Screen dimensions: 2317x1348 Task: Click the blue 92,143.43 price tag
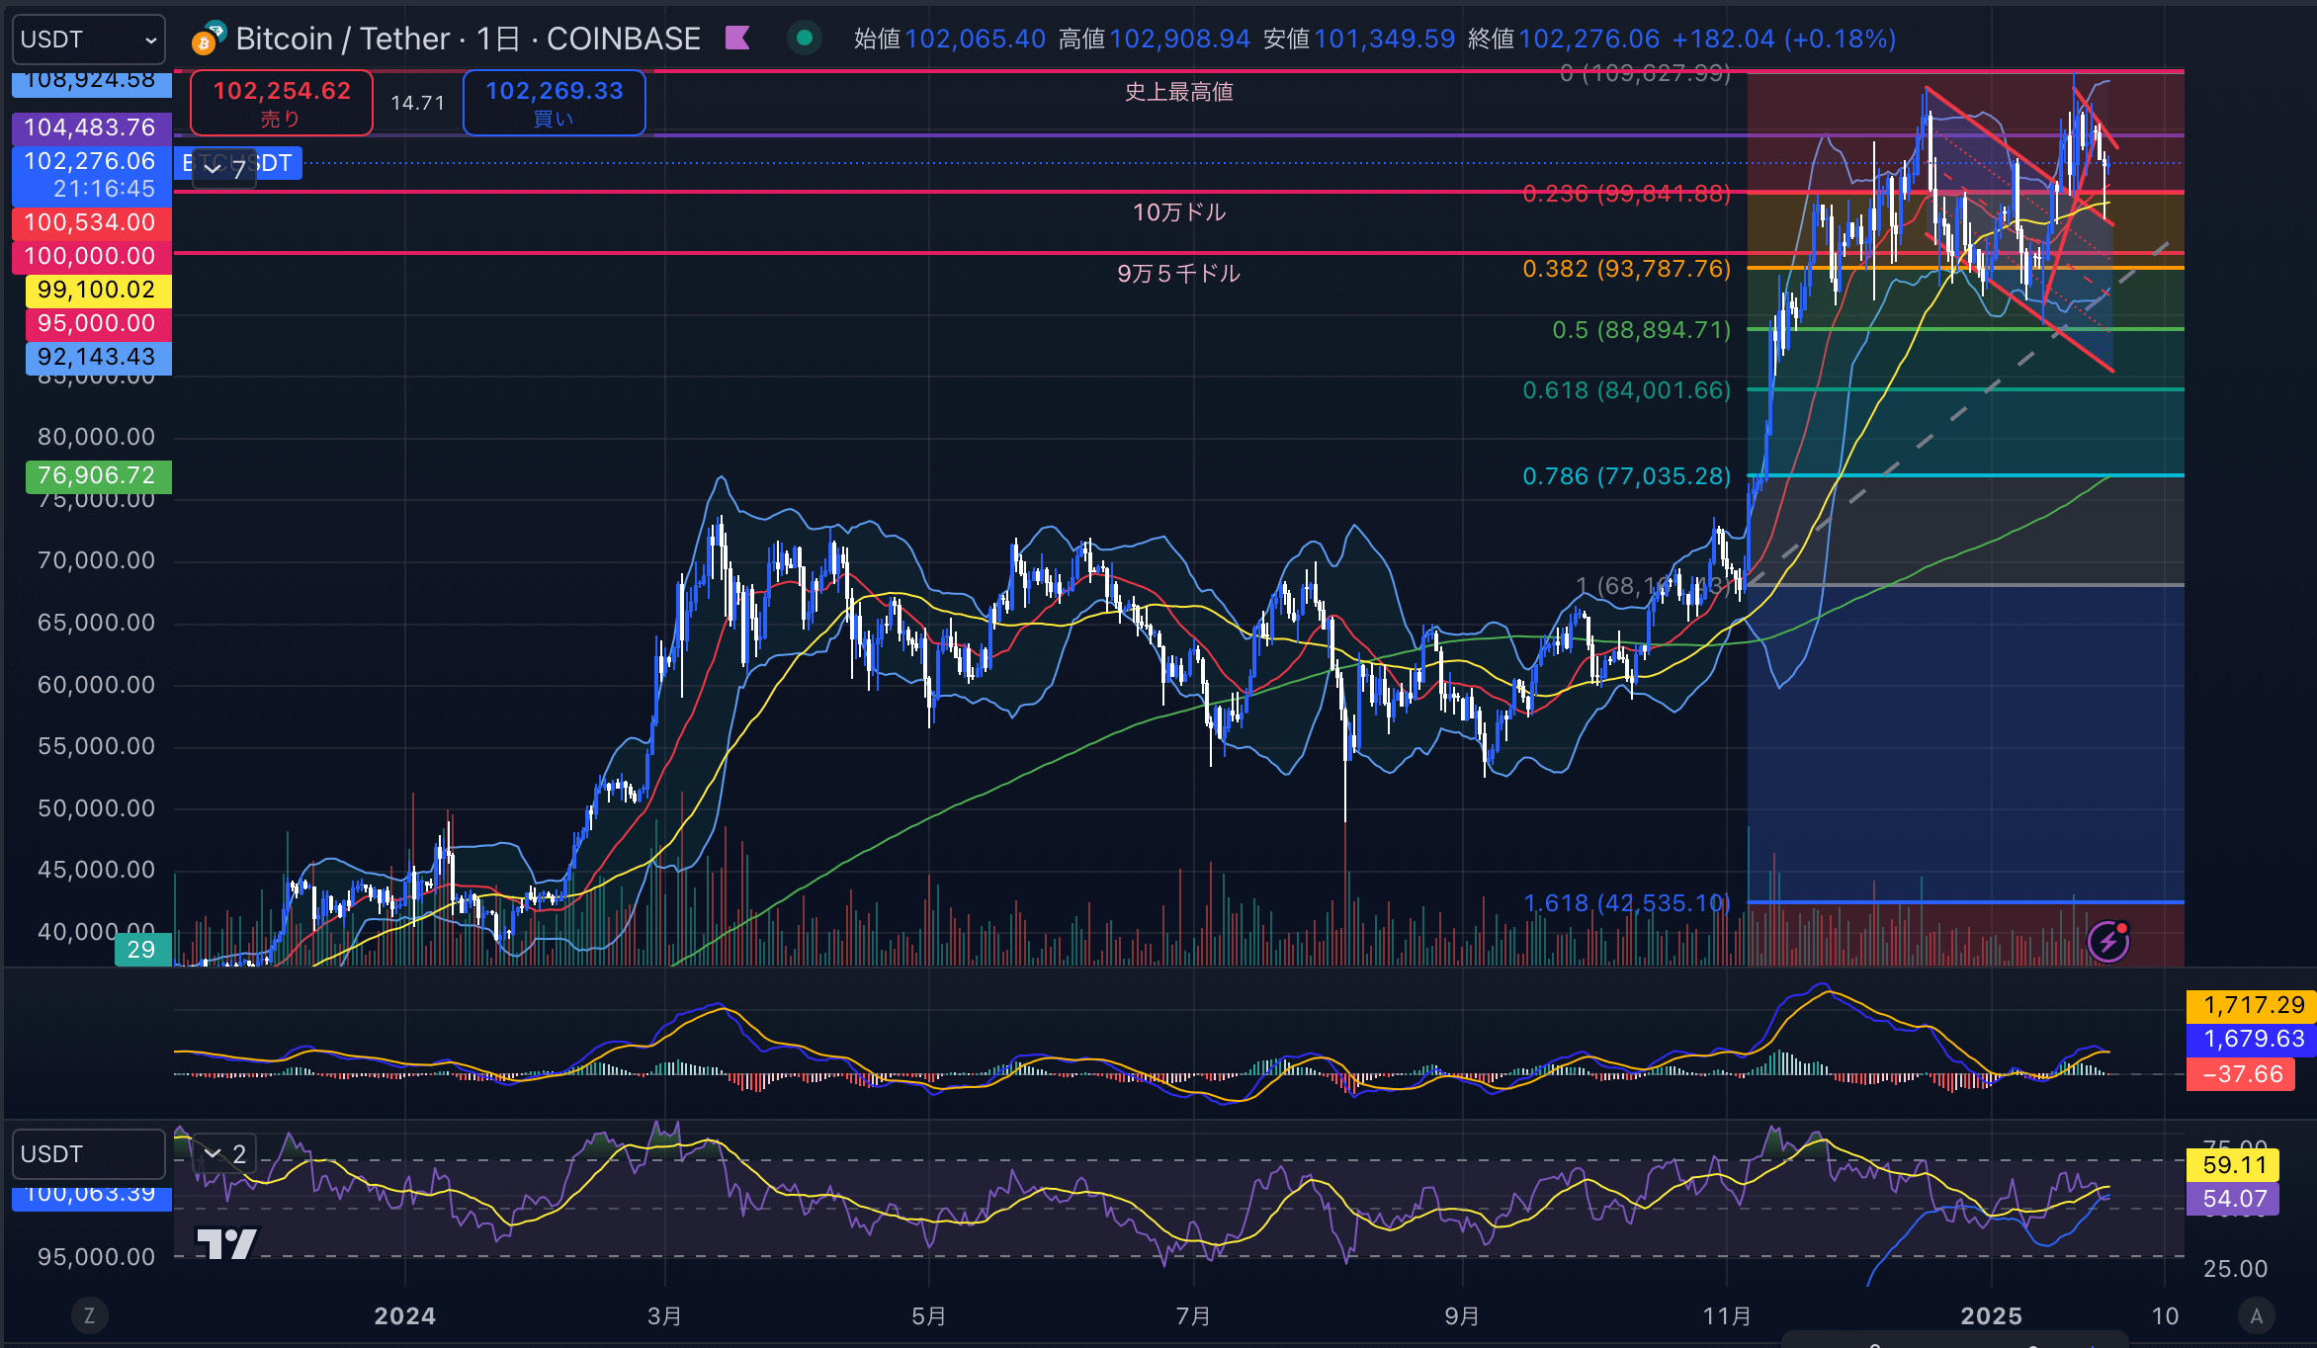tap(97, 357)
